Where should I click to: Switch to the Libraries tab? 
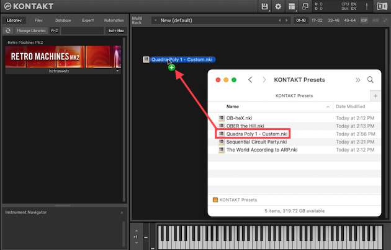click(14, 20)
